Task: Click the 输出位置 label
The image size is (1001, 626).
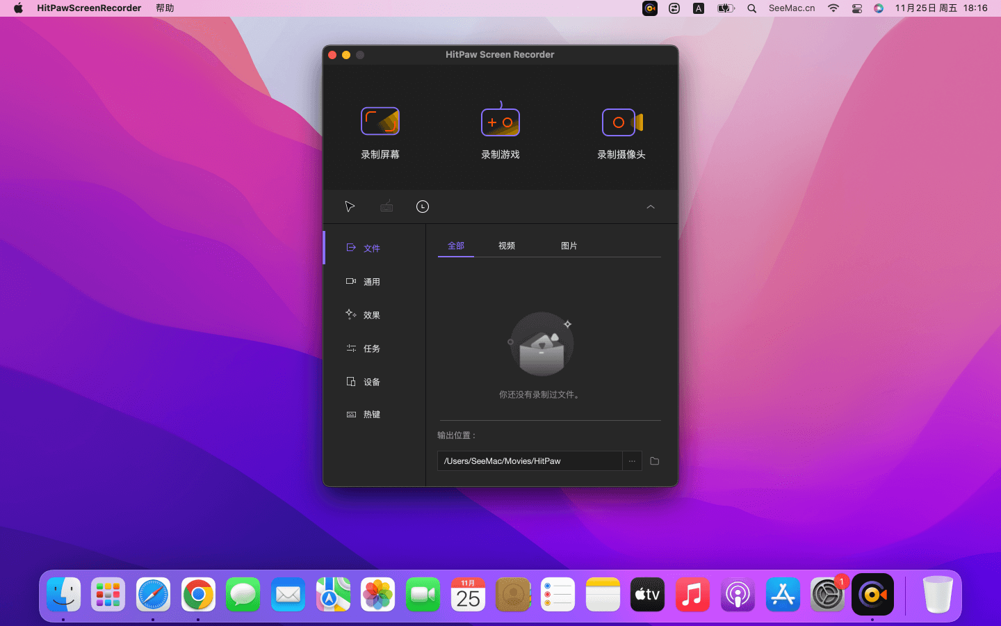Action: click(x=457, y=435)
